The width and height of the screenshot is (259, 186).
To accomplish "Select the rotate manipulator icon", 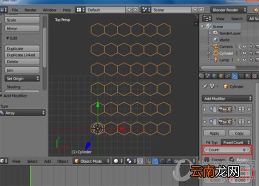I will 162,161.
